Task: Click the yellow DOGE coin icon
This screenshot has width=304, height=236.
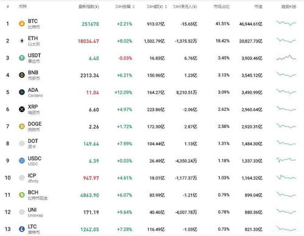Action: (22, 127)
